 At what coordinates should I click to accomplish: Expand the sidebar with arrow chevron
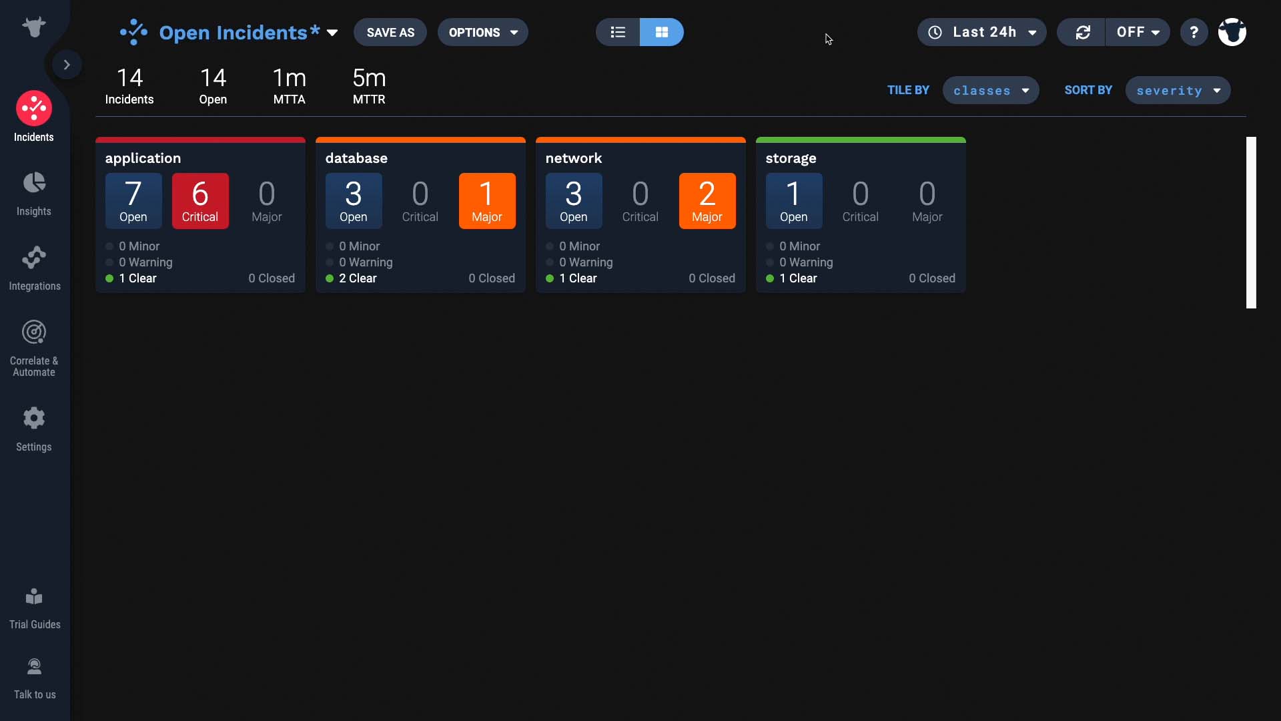point(67,65)
